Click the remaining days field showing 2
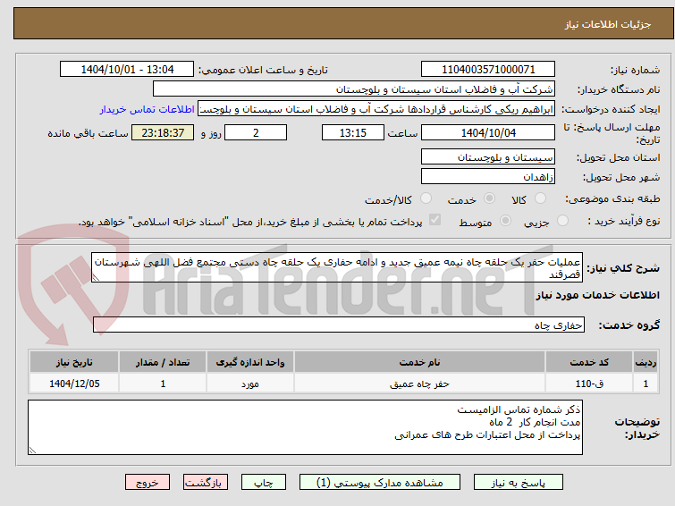Screen dimensions: 675x506 click(x=256, y=132)
